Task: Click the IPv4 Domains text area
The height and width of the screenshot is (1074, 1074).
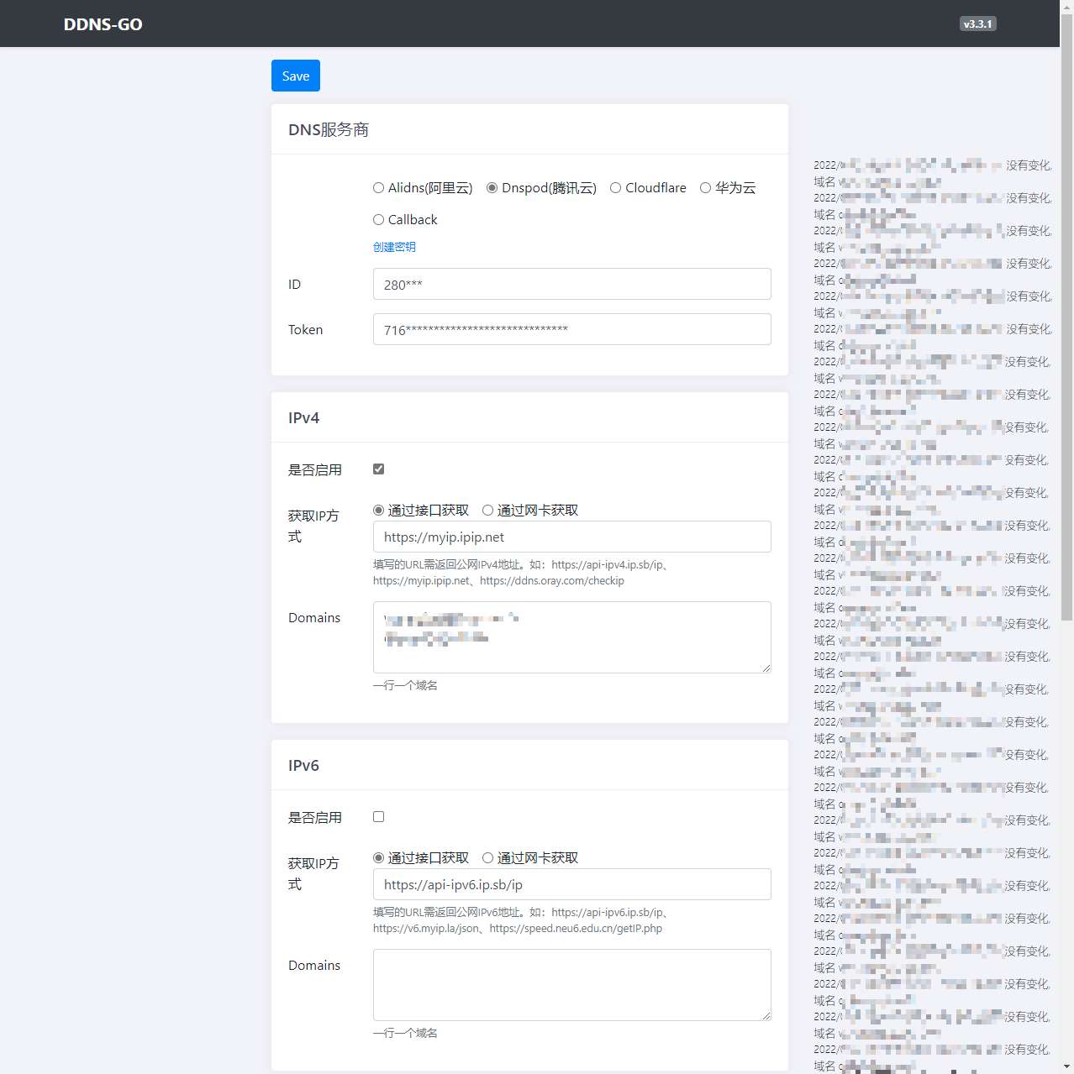Action: point(571,637)
